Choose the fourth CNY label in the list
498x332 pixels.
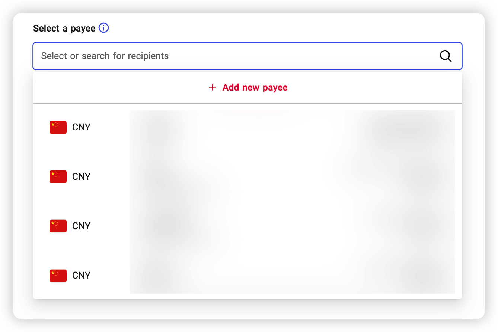[x=81, y=276]
